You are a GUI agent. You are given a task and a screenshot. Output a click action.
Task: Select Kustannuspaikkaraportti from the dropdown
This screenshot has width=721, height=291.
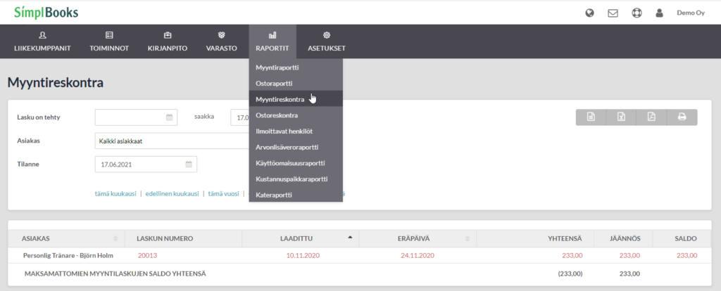(296, 179)
